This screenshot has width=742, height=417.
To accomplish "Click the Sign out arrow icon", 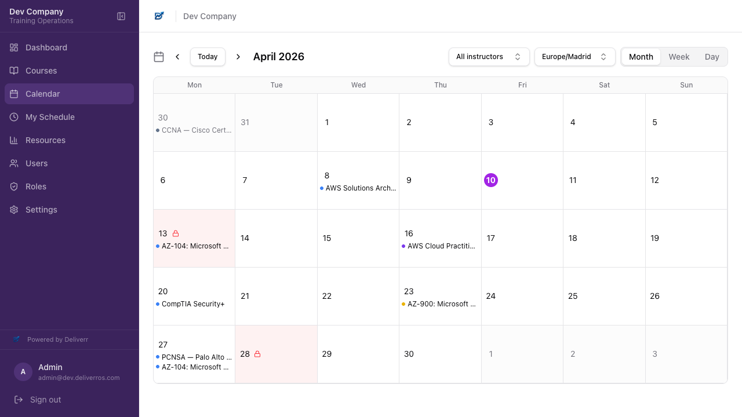I will [x=19, y=400].
